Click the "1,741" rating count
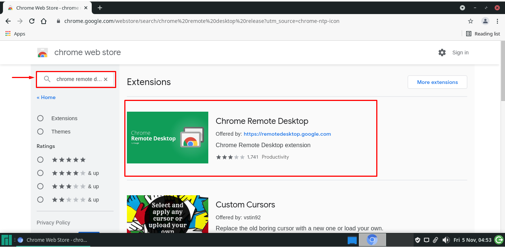The width and height of the screenshot is (505, 247). (253, 157)
